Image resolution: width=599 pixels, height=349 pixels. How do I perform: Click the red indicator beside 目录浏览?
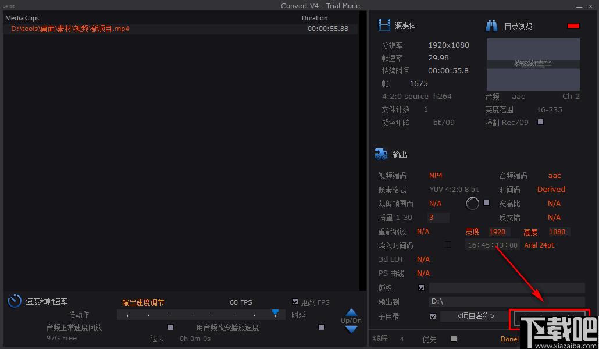pyautogui.click(x=573, y=26)
